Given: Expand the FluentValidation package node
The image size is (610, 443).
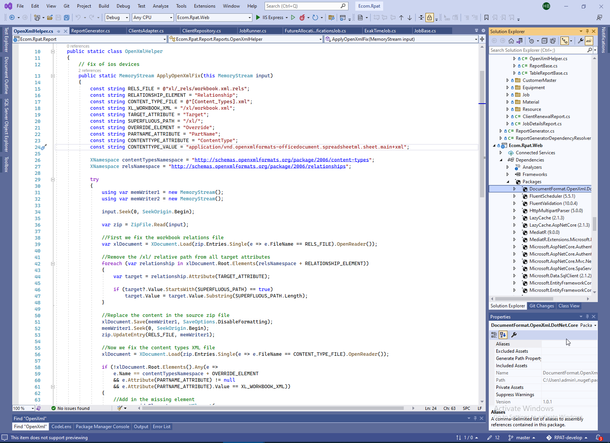Looking at the screenshot, I should (x=514, y=203).
